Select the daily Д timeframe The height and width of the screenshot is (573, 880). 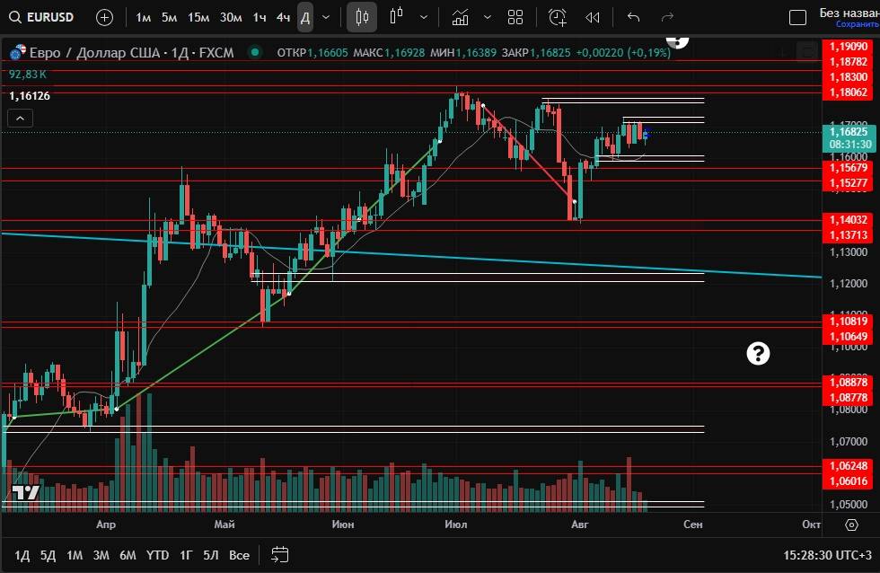pyautogui.click(x=305, y=17)
